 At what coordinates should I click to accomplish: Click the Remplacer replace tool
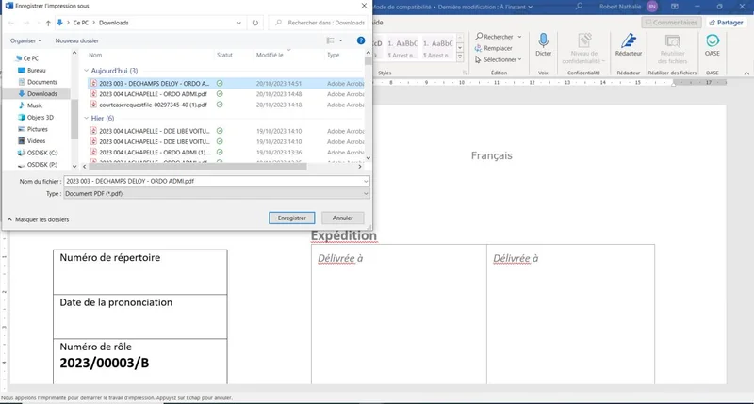pyautogui.click(x=497, y=48)
